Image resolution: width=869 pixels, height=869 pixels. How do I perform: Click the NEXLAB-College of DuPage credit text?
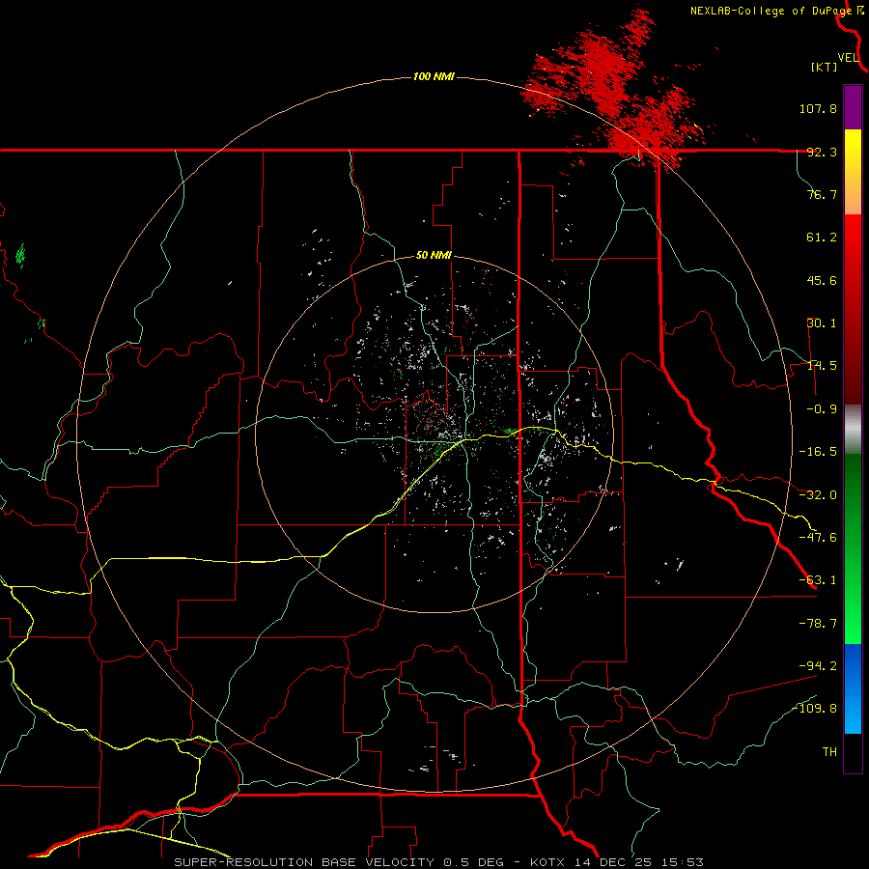(x=777, y=11)
